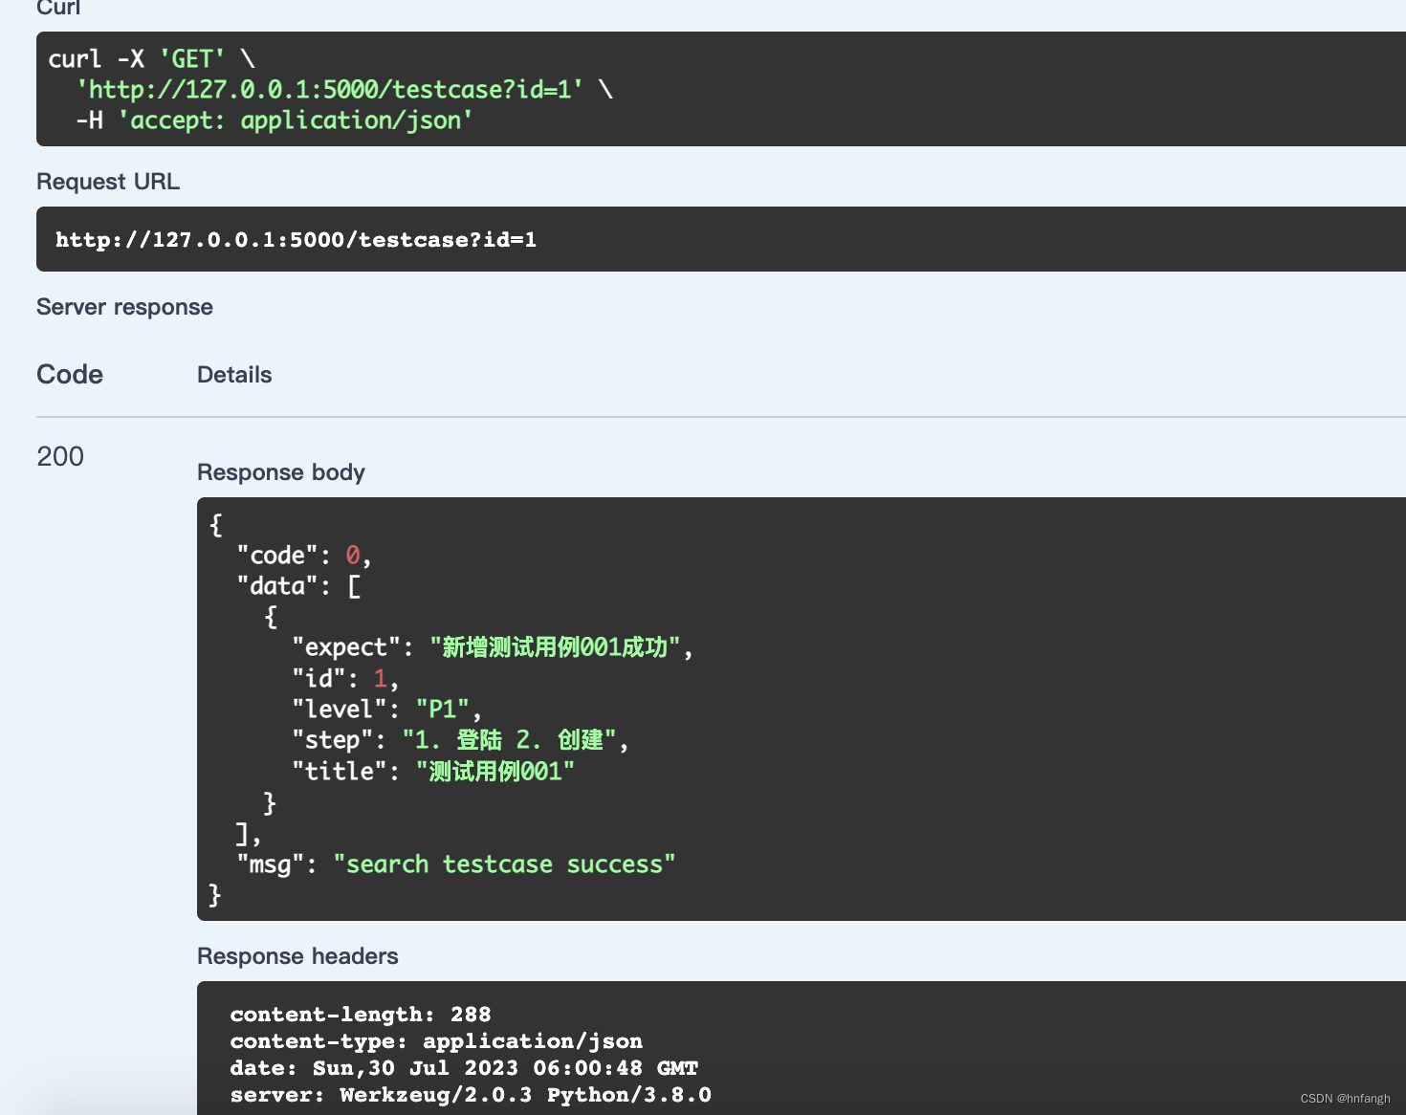Click the "id": 1 line in JSON
This screenshot has width=1406, height=1115.
[x=345, y=679]
